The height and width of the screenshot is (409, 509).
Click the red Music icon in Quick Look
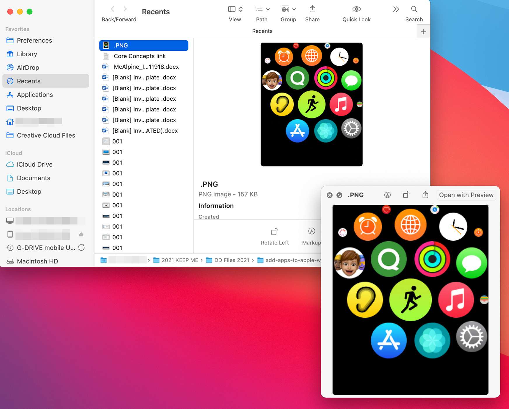click(456, 300)
